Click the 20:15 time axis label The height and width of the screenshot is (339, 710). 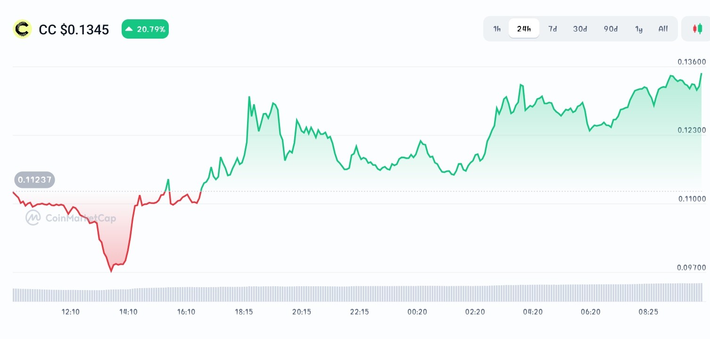302,312
